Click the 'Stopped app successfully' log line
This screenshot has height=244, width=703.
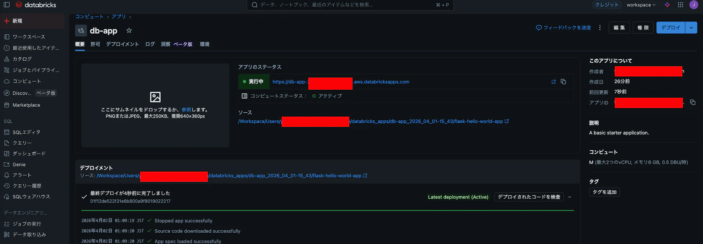point(183,221)
